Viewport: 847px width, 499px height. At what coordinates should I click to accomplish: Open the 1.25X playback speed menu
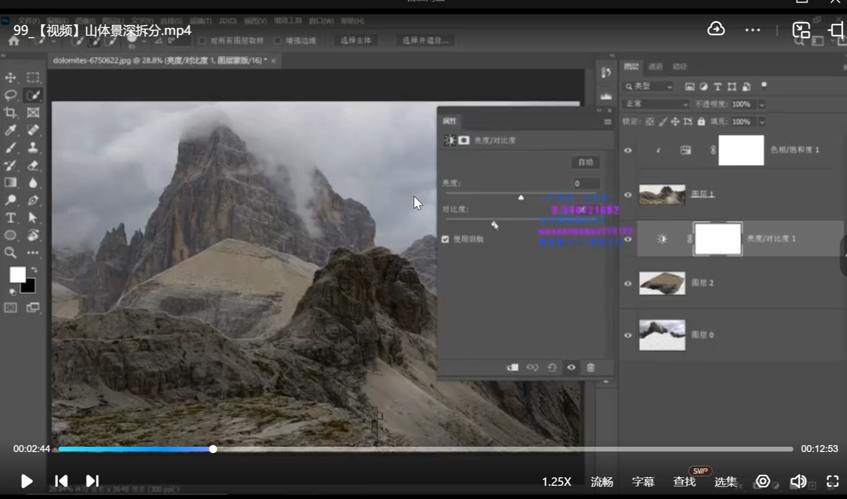[x=556, y=482]
